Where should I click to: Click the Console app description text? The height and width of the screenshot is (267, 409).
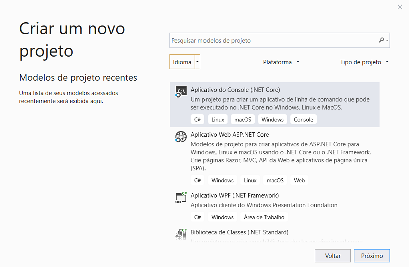pos(280,103)
